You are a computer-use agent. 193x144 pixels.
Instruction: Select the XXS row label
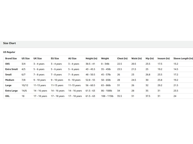[x=7, y=64]
